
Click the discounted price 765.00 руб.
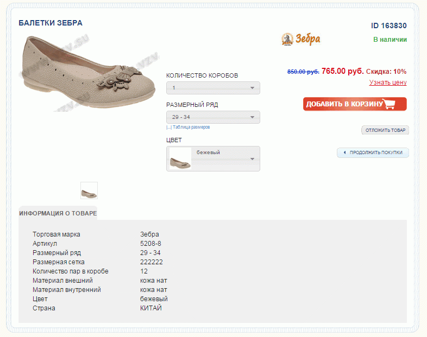(x=343, y=71)
